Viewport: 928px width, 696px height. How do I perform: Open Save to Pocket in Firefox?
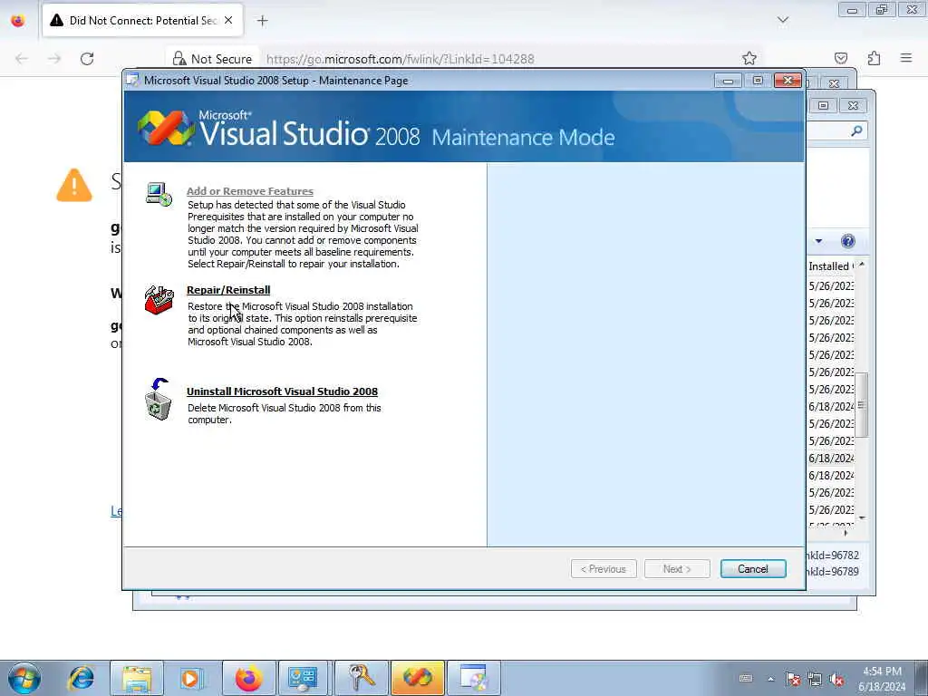pyautogui.click(x=841, y=59)
